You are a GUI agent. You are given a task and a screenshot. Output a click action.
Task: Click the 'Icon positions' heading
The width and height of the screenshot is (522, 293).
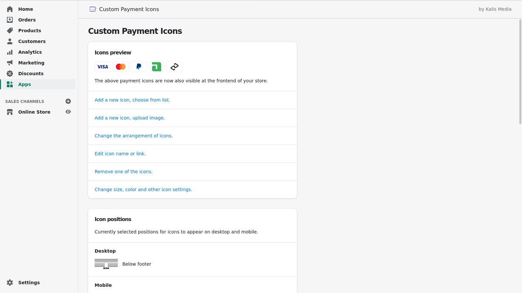(x=113, y=219)
